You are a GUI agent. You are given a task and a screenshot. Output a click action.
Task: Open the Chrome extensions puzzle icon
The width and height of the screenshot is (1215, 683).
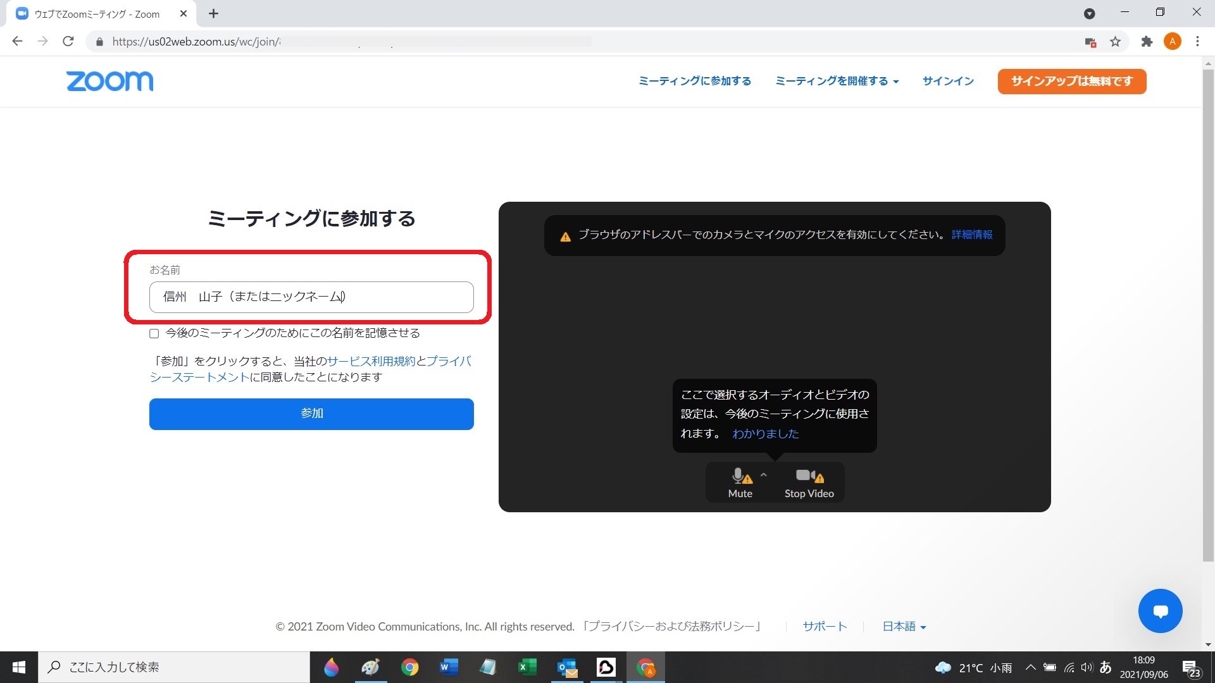(1147, 42)
